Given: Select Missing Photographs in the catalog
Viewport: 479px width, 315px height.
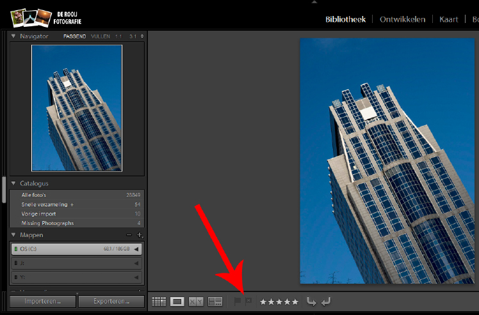Looking at the screenshot, I should [x=77, y=223].
